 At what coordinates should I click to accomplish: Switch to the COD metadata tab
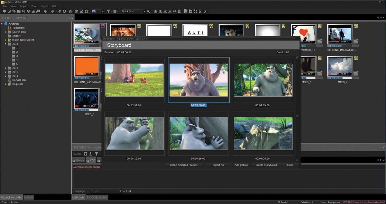pyautogui.click(x=90, y=160)
